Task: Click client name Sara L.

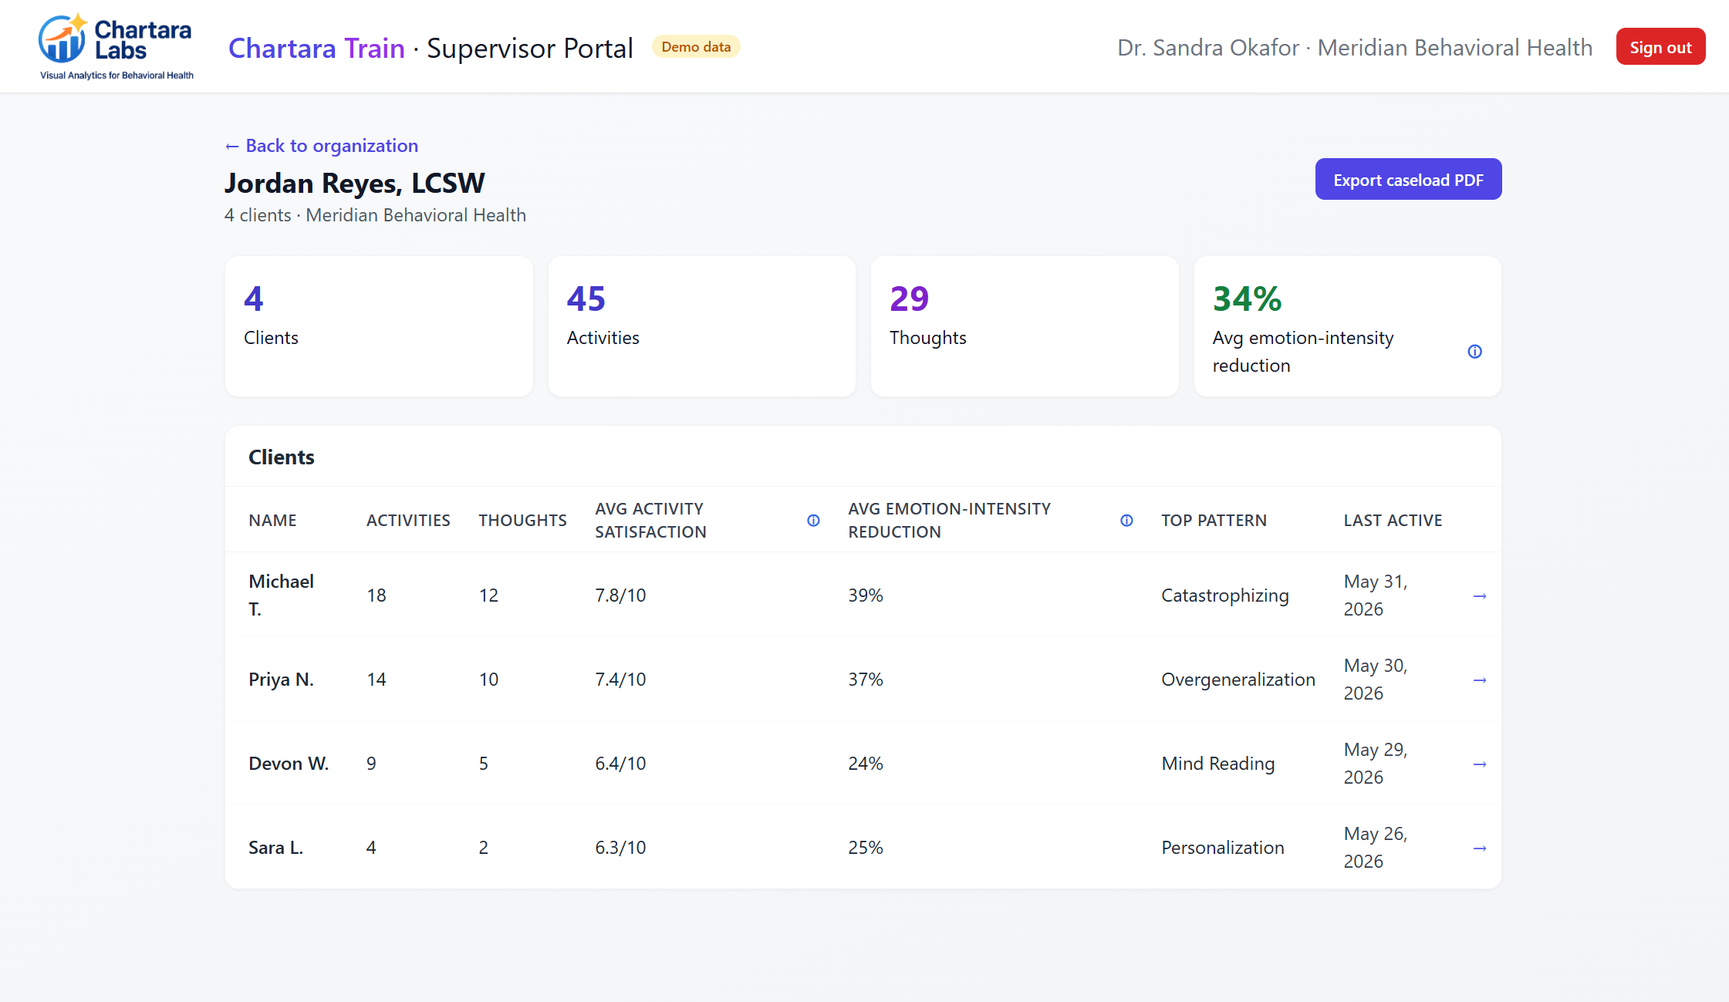Action: tap(275, 848)
